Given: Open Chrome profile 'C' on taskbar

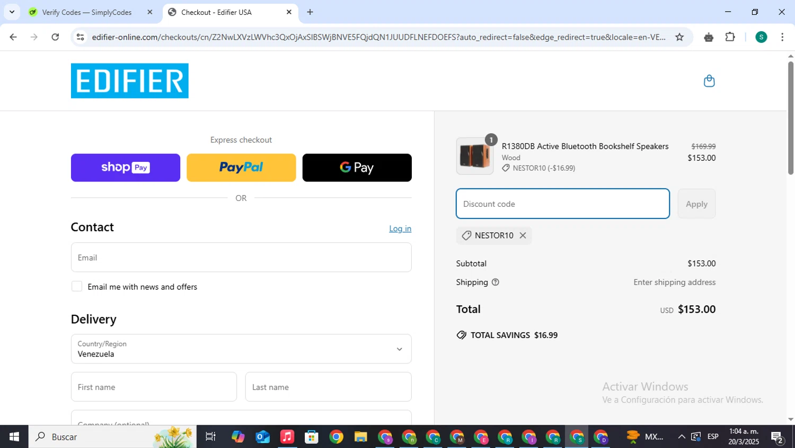Looking at the screenshot, I should [434, 437].
